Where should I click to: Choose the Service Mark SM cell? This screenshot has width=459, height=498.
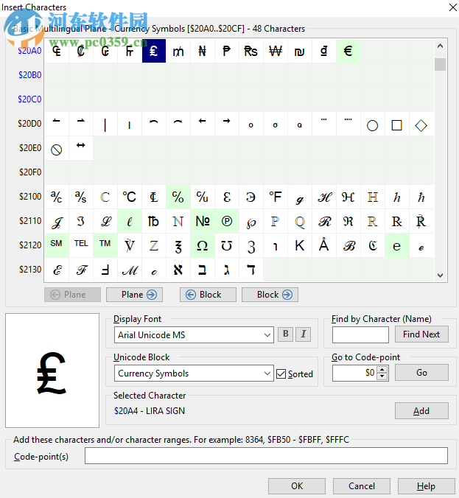[57, 245]
